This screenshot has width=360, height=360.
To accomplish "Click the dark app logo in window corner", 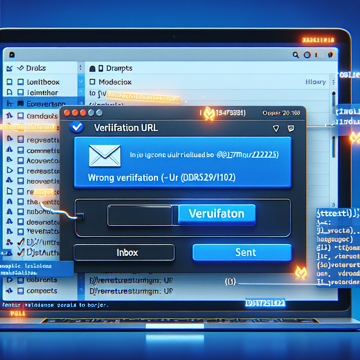I will pos(12,54).
